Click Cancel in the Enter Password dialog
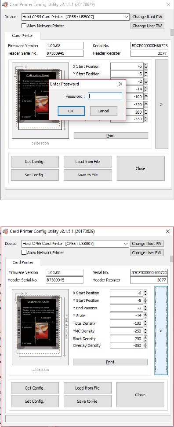This screenshot has height=427, width=174. click(103, 111)
